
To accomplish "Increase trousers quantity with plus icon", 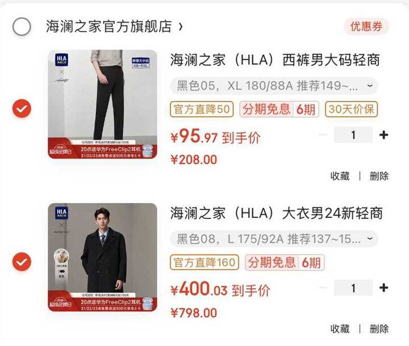I will pyautogui.click(x=383, y=135).
